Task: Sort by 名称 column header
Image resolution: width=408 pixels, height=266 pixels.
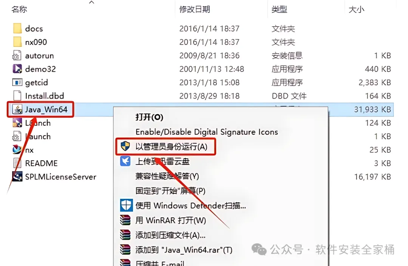Action: (x=19, y=9)
